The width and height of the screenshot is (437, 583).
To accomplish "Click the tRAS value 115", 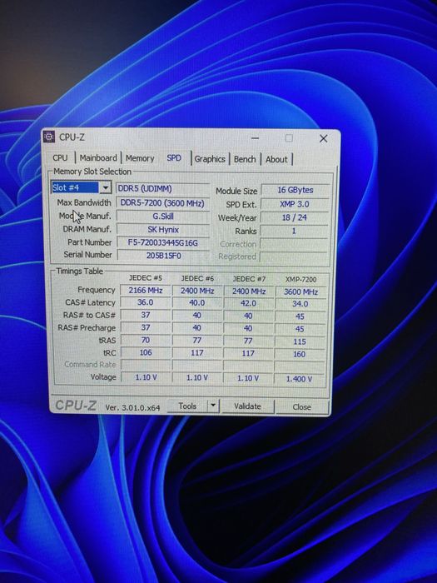I will click(300, 341).
